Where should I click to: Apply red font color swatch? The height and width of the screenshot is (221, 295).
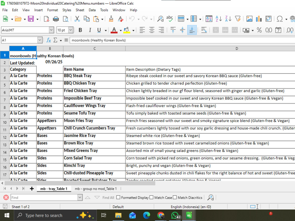click(x=114, y=30)
